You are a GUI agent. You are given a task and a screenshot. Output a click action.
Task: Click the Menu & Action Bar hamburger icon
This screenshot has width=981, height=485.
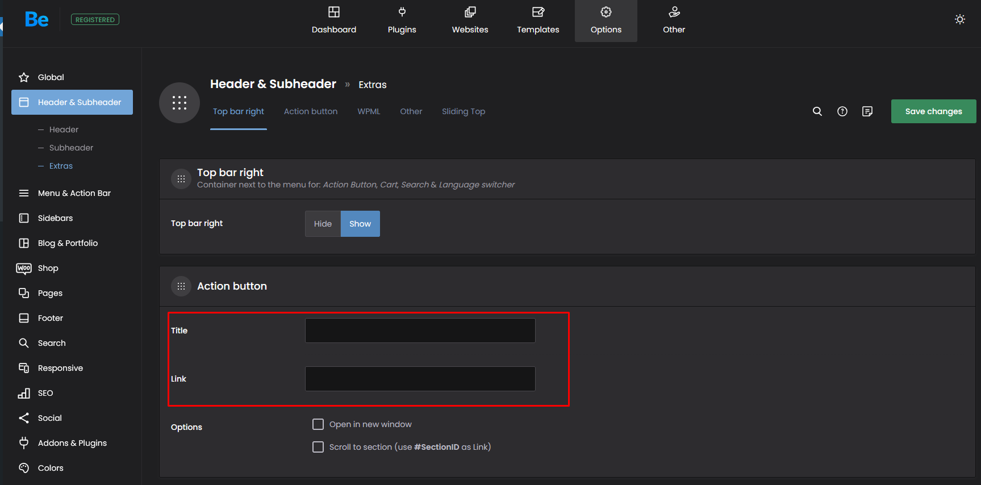coord(24,193)
